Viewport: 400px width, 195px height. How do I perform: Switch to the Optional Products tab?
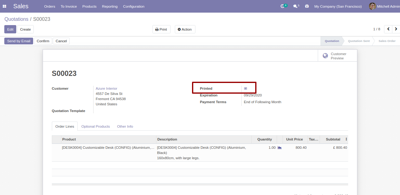95,126
